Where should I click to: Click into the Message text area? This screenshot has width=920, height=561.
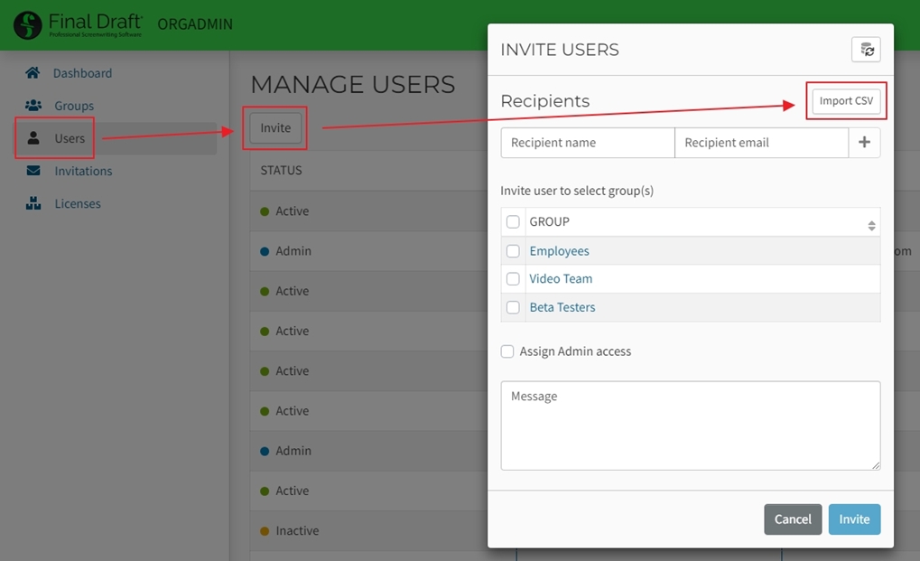(x=691, y=425)
